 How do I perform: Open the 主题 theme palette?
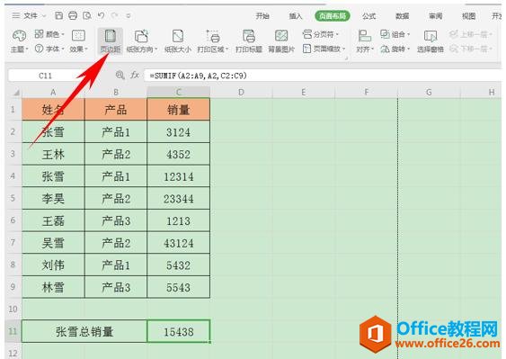tap(20, 41)
